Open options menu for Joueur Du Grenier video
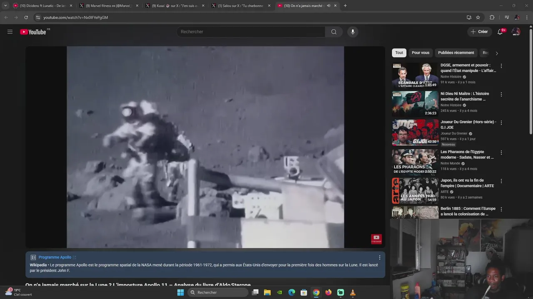Viewport: 533px width, 299px height. pos(501,123)
